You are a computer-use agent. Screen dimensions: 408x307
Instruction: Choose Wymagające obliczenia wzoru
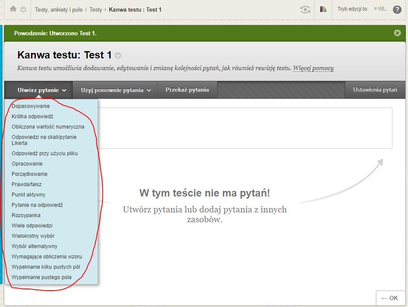pyautogui.click(x=47, y=257)
